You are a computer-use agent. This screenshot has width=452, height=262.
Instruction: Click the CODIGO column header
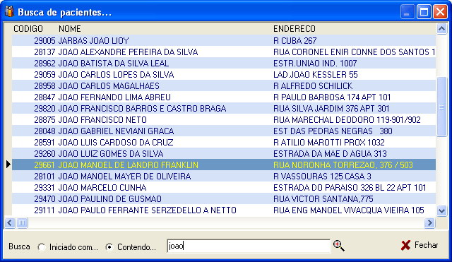[x=28, y=29]
